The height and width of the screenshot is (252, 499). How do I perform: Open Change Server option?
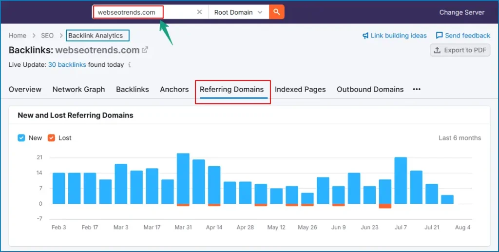tap(462, 12)
